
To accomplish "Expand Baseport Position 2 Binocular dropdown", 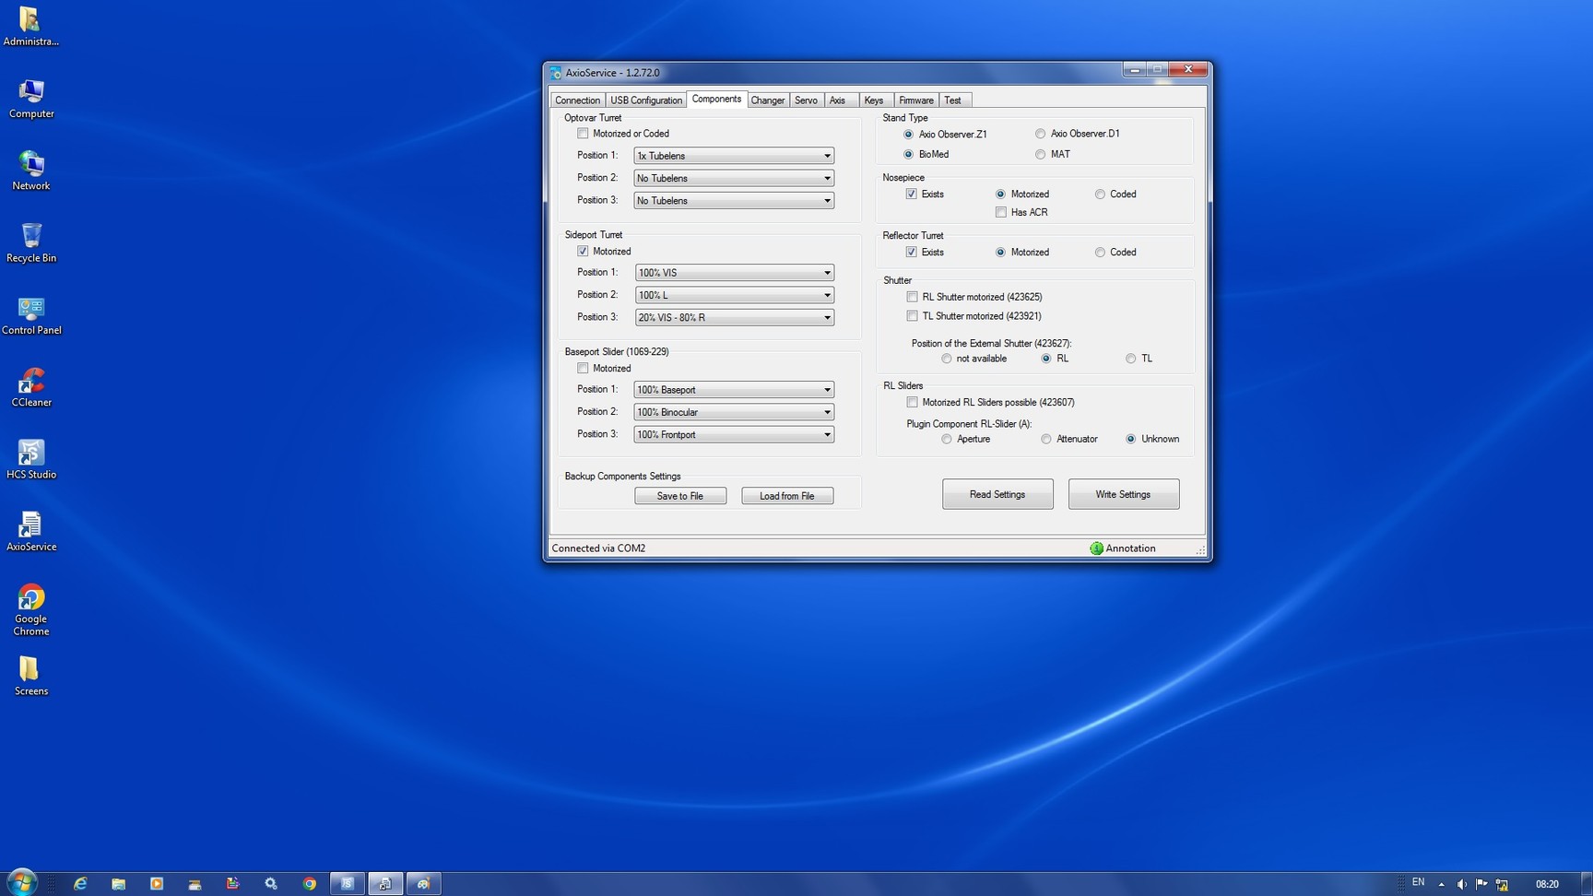I will (x=734, y=412).
